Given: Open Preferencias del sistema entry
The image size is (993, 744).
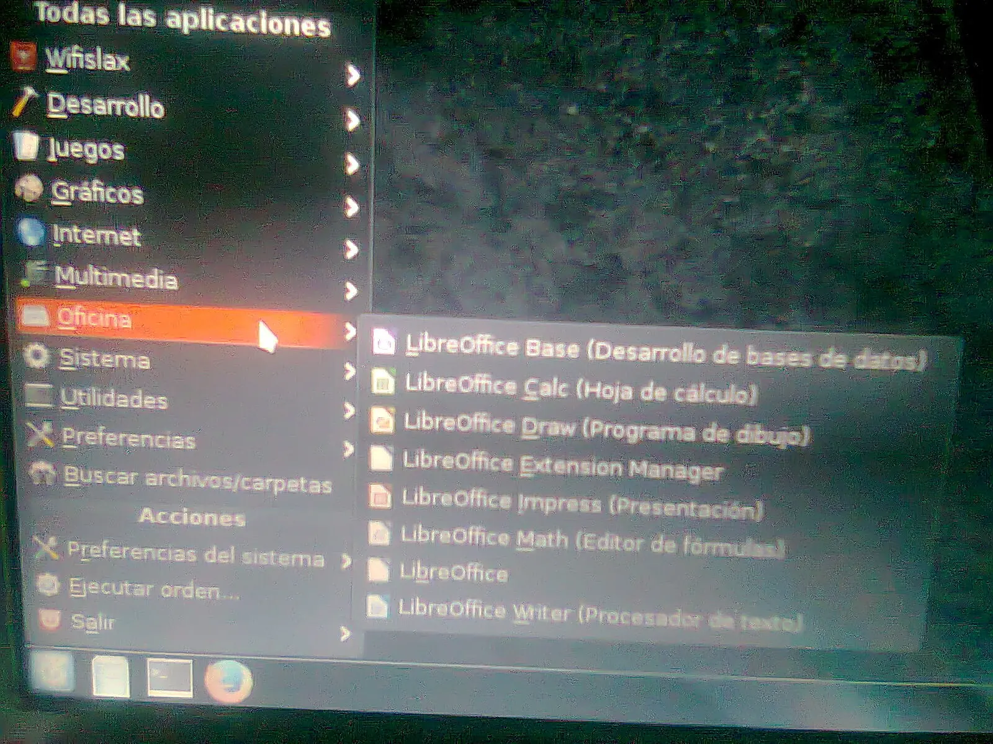Looking at the screenshot, I should tap(195, 554).
